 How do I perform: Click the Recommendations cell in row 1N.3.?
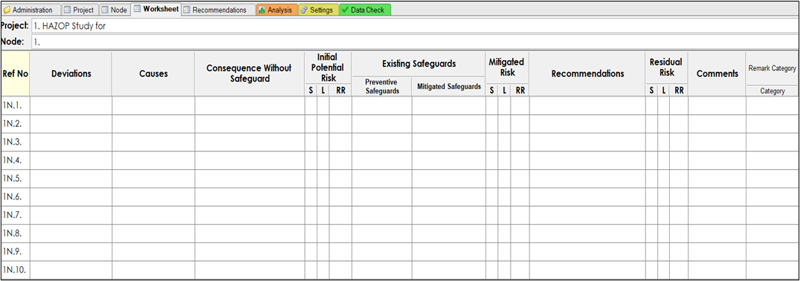click(587, 142)
